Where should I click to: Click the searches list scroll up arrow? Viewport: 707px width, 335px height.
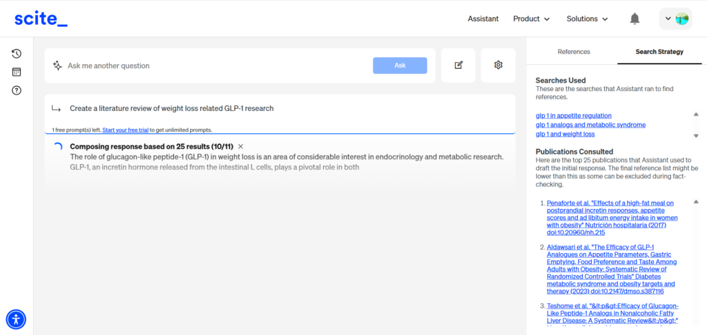coord(696,114)
